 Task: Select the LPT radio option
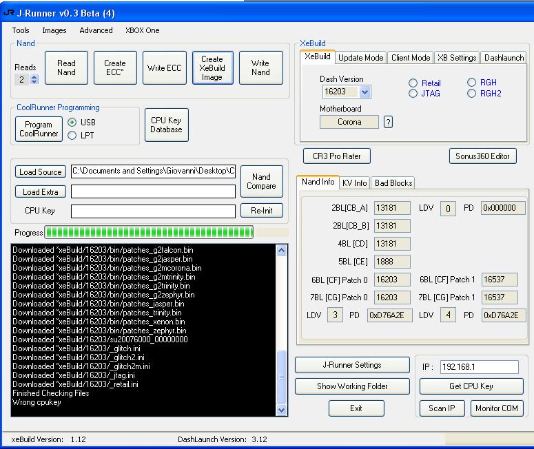click(72, 136)
